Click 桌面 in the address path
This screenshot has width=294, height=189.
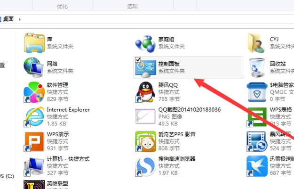pyautogui.click(x=8, y=19)
